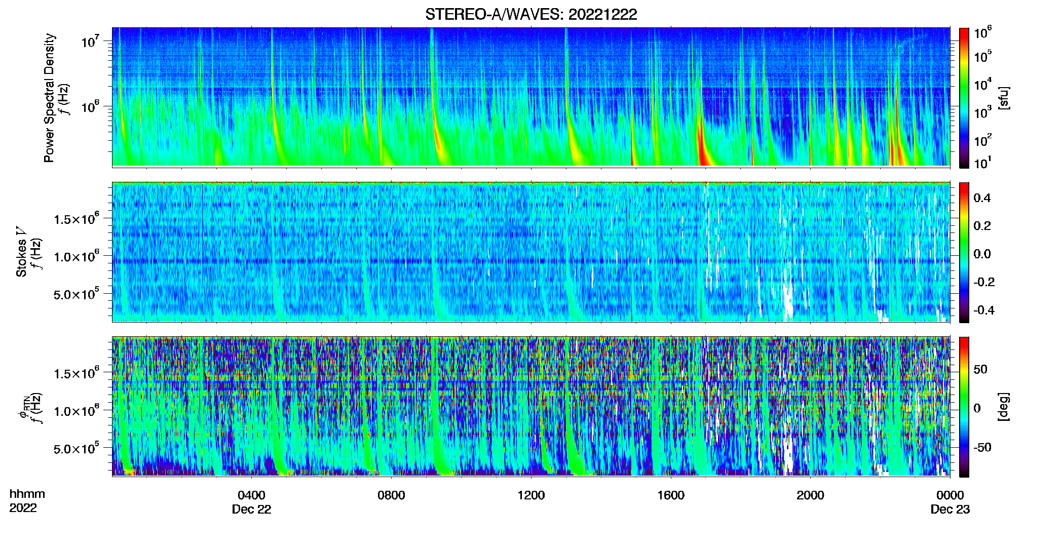
Task: Click the 0 value on degrees color bar
Action: click(x=977, y=408)
